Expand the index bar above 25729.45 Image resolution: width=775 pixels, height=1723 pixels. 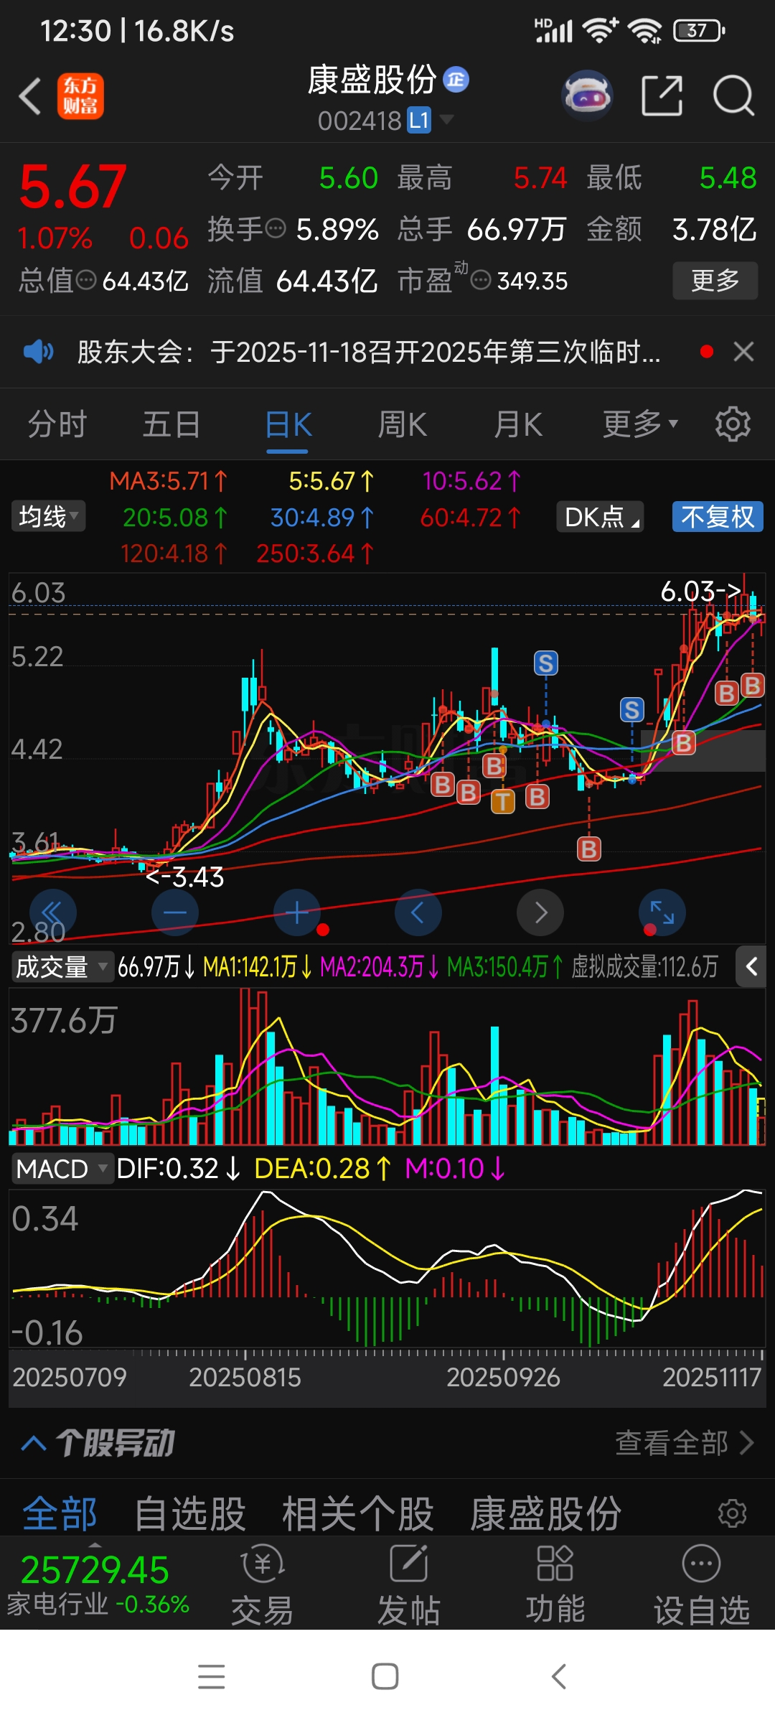[x=95, y=1544]
